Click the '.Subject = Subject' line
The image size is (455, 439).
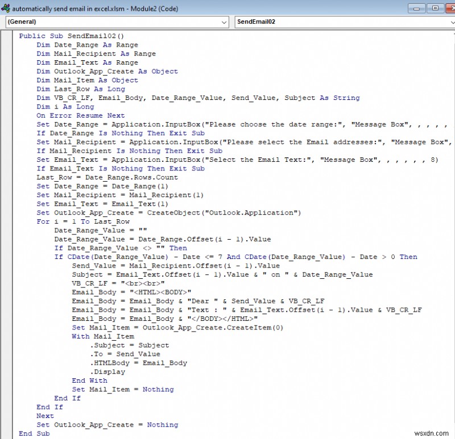(x=130, y=345)
